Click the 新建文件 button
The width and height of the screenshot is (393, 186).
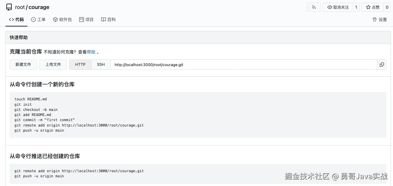pos(23,65)
